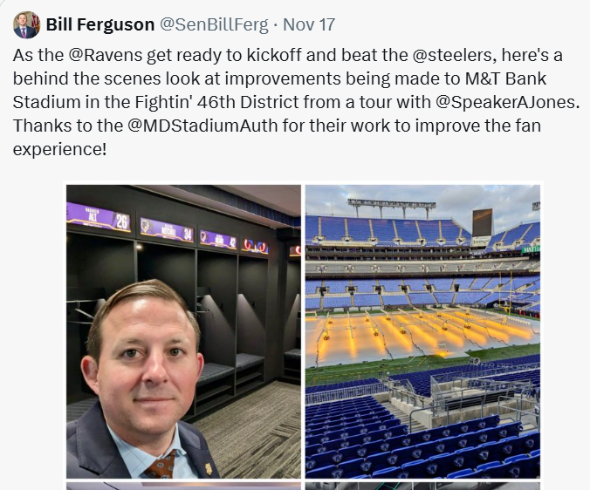Follow the @Ravens mention
590x490 pixels.
click(x=106, y=55)
